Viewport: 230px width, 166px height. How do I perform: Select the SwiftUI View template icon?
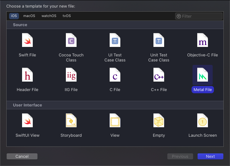coord(27,120)
